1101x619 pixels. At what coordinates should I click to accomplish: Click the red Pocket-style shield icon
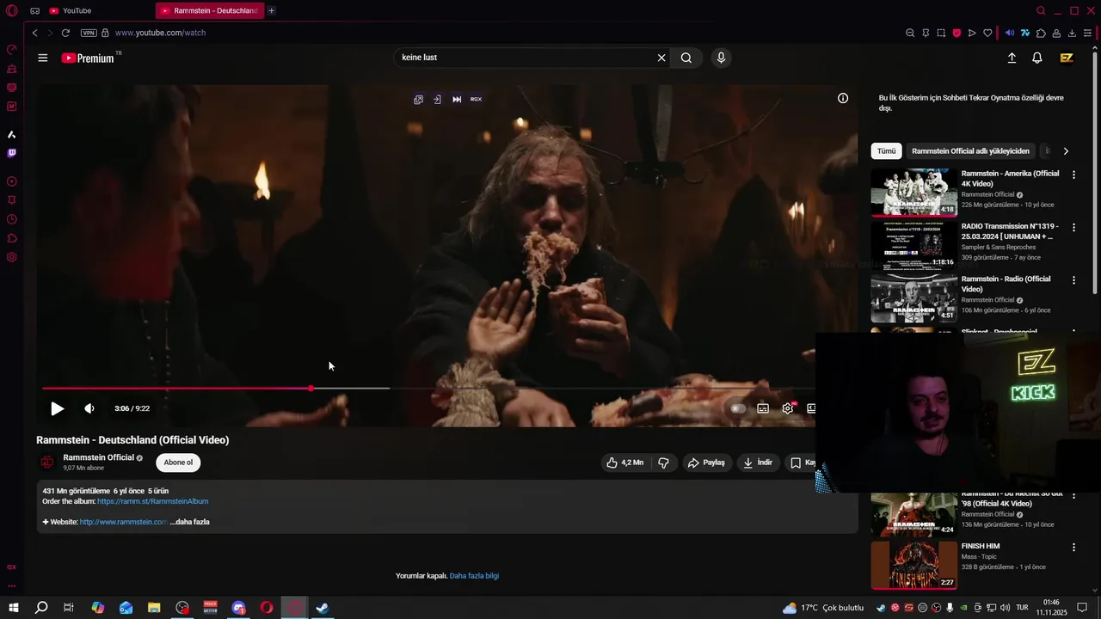[956, 33]
